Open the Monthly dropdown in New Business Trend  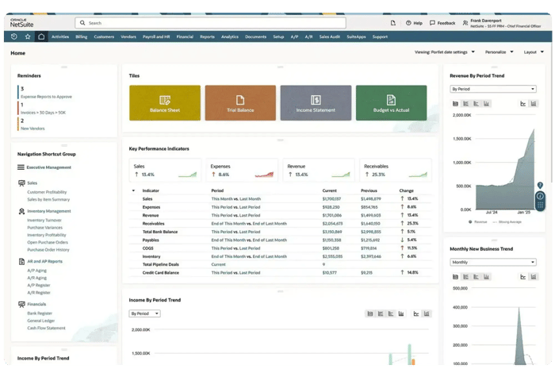[x=493, y=262]
